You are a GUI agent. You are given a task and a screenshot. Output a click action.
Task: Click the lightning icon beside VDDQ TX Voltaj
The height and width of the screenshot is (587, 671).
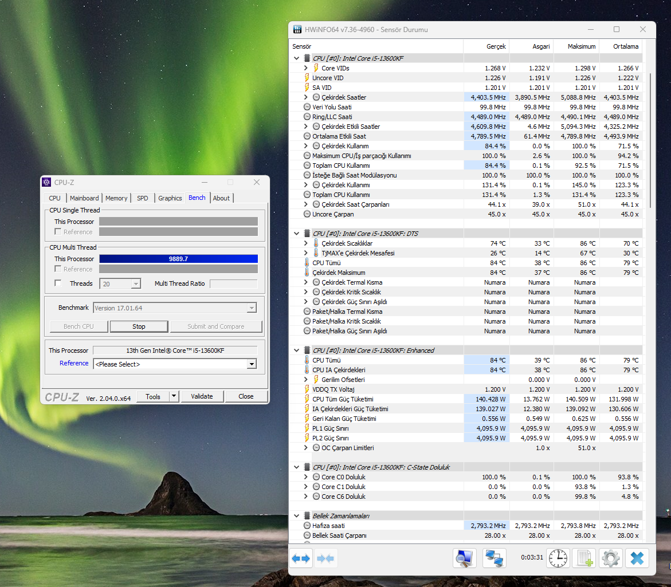pos(307,389)
